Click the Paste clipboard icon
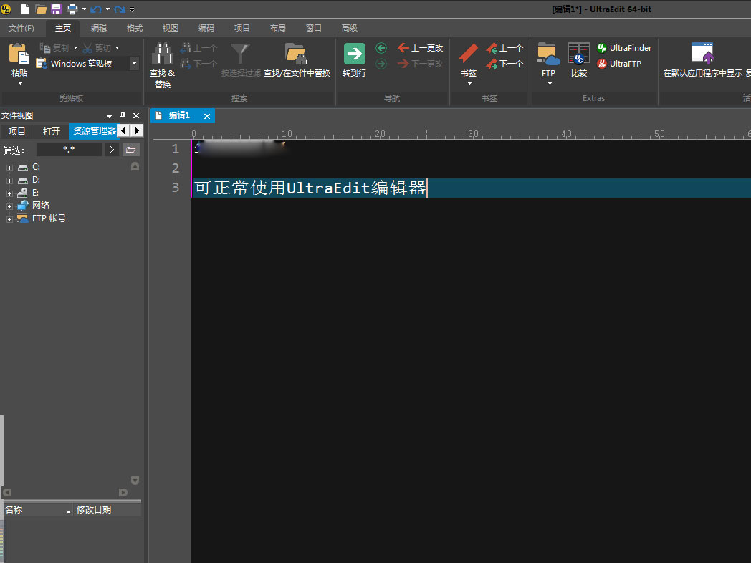This screenshot has width=751, height=563. pyautogui.click(x=19, y=55)
